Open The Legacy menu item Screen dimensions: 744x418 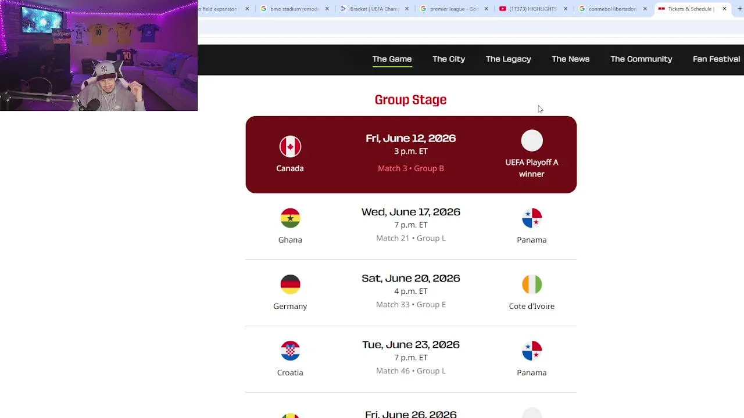coord(508,59)
